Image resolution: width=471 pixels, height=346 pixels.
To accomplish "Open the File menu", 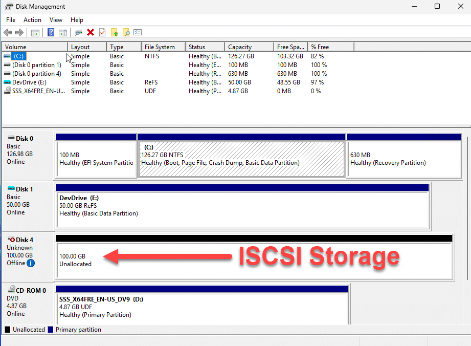I will [10, 19].
